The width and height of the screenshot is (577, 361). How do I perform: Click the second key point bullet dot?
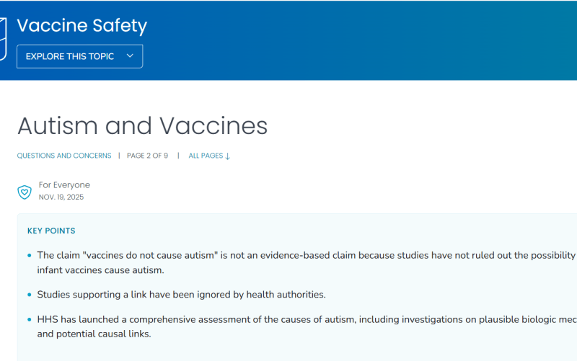click(x=30, y=295)
